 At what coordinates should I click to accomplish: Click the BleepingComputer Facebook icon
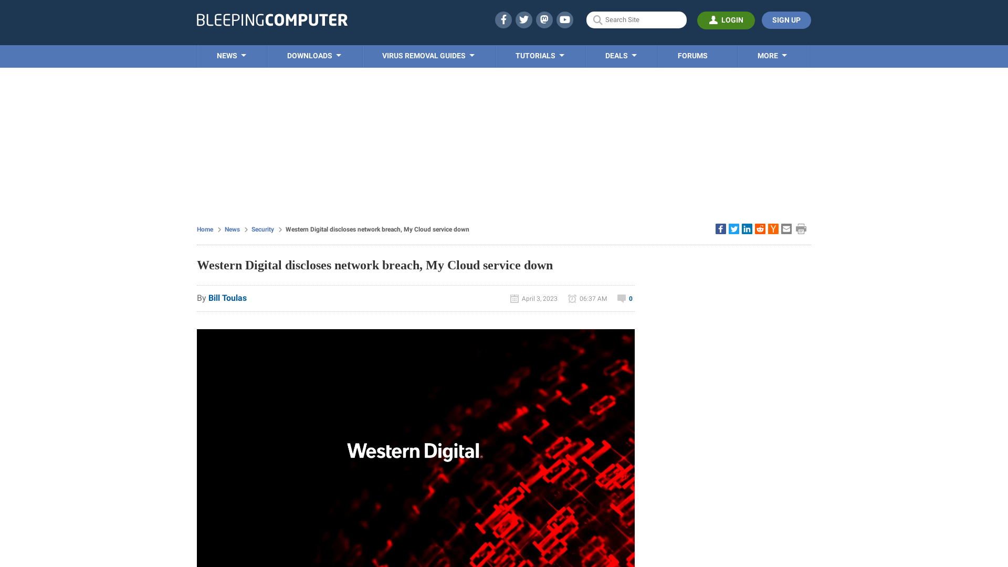point(503,19)
